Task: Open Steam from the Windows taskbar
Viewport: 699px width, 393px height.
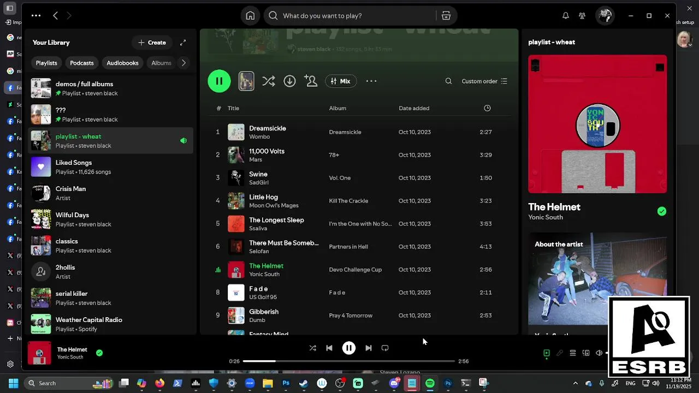Action: pyautogui.click(x=304, y=383)
